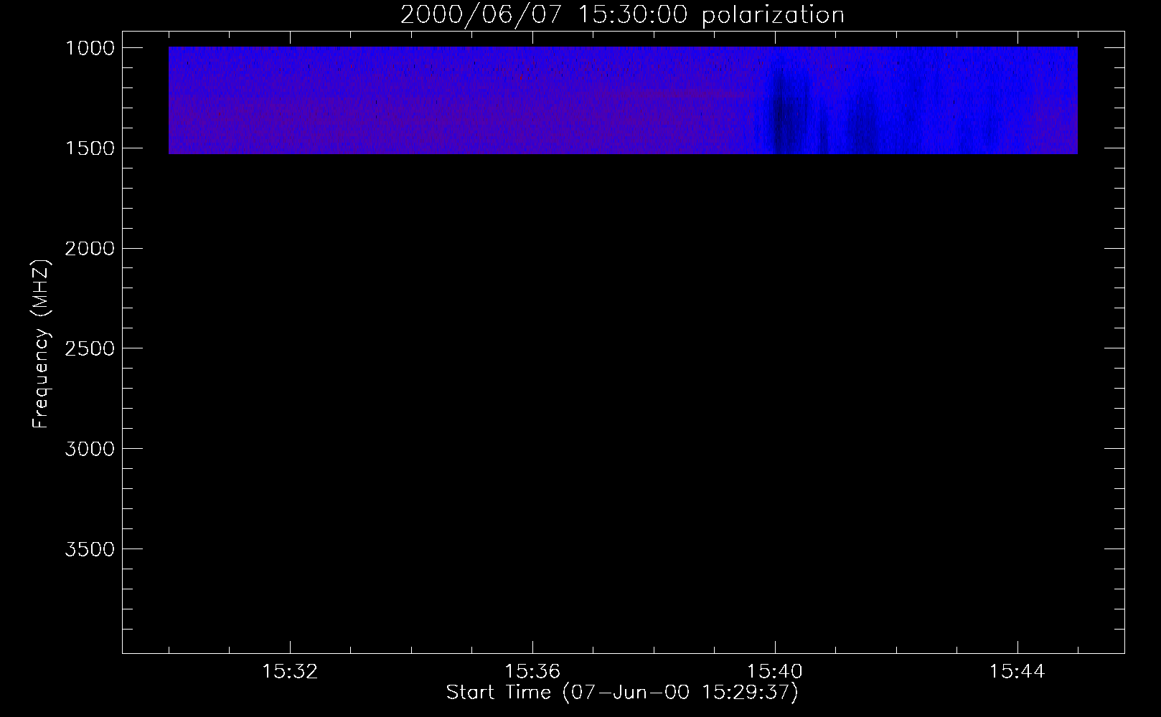Click the 'Frequency (MHZ)' axis label

click(x=41, y=344)
